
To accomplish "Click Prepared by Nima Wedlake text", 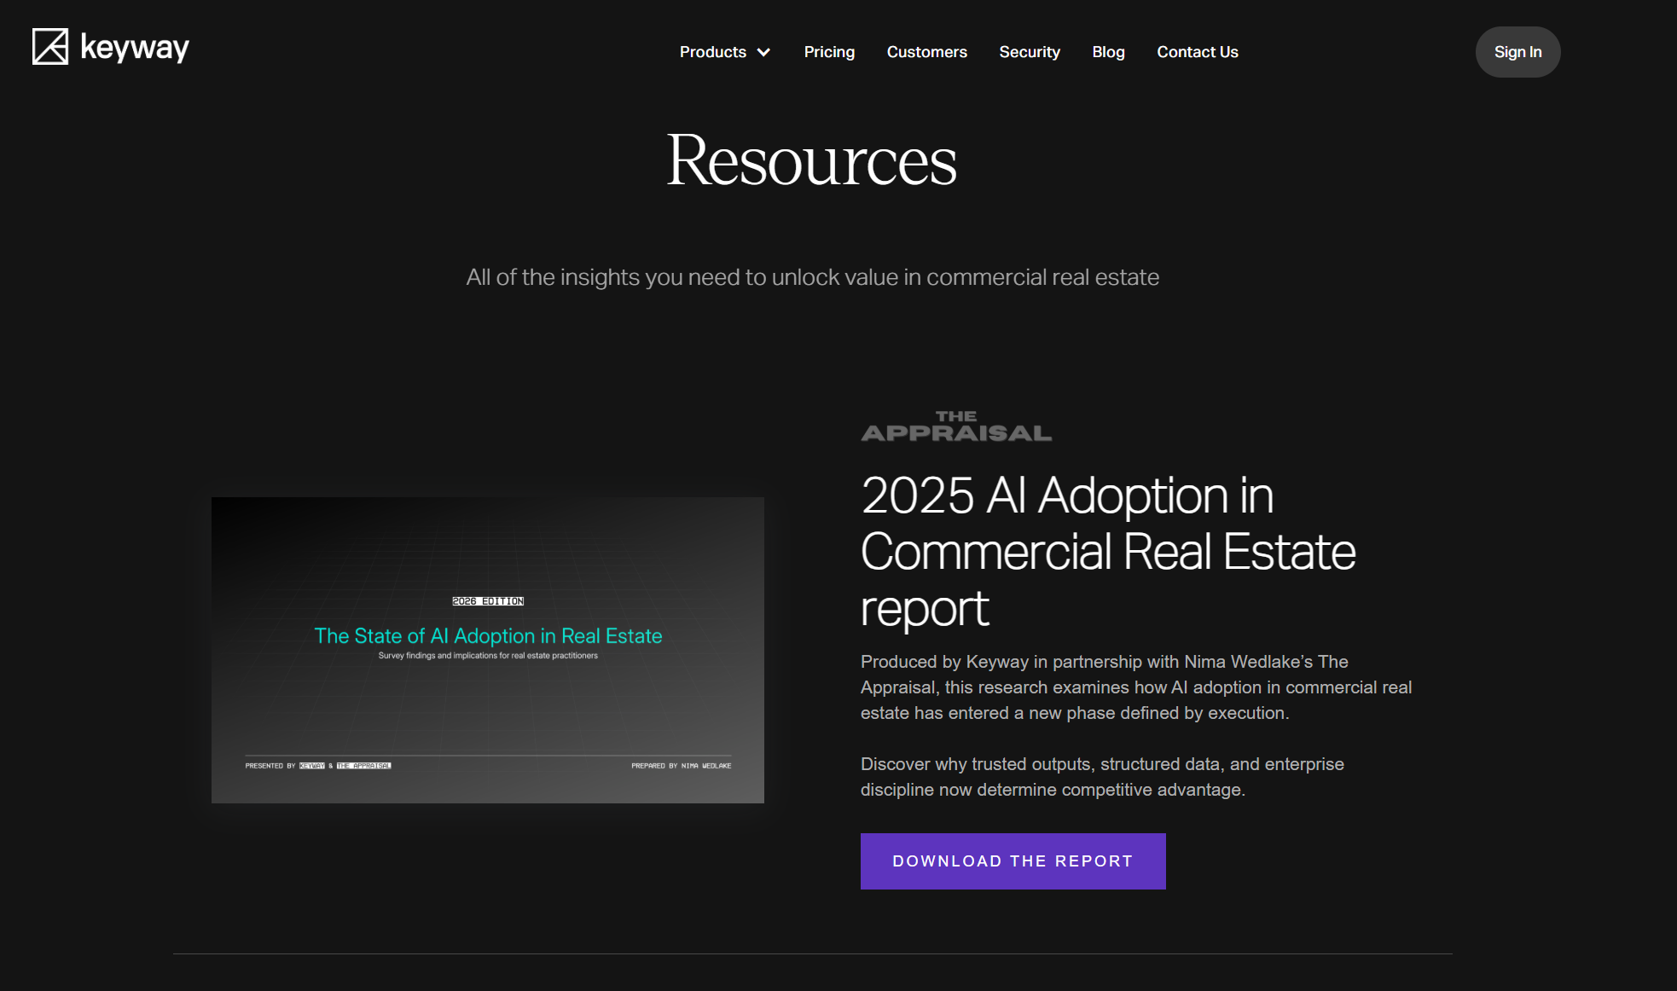I will [x=681, y=766].
